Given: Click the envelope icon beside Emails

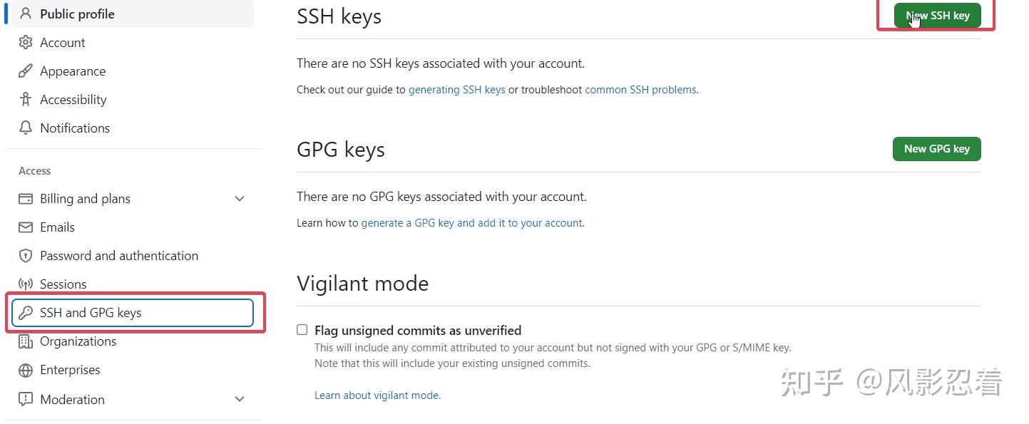Looking at the screenshot, I should (26, 227).
